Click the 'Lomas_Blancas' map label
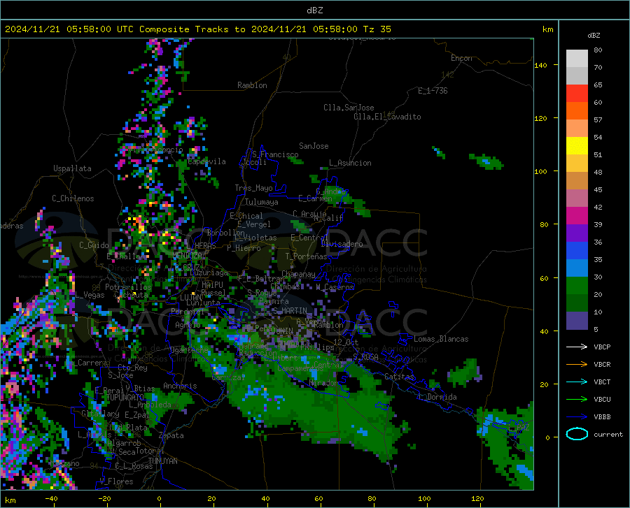 (441, 339)
